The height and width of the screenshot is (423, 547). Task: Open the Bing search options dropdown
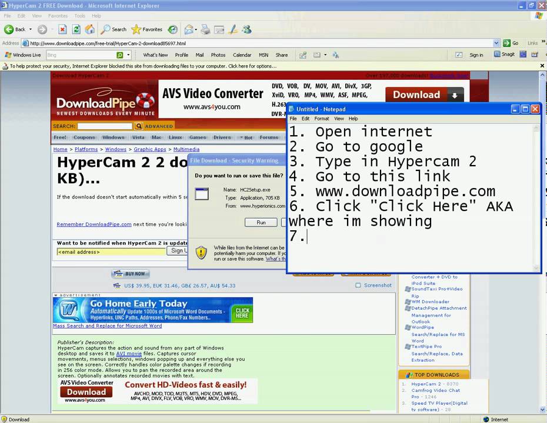click(128, 55)
